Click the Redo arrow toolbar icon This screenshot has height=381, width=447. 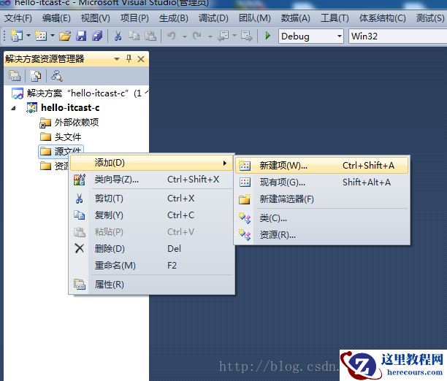[197, 36]
